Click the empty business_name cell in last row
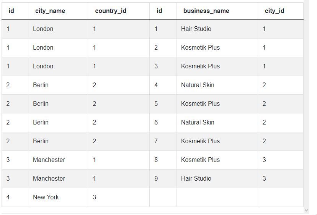Screen dimensions: 317x215 pyautogui.click(x=217, y=197)
